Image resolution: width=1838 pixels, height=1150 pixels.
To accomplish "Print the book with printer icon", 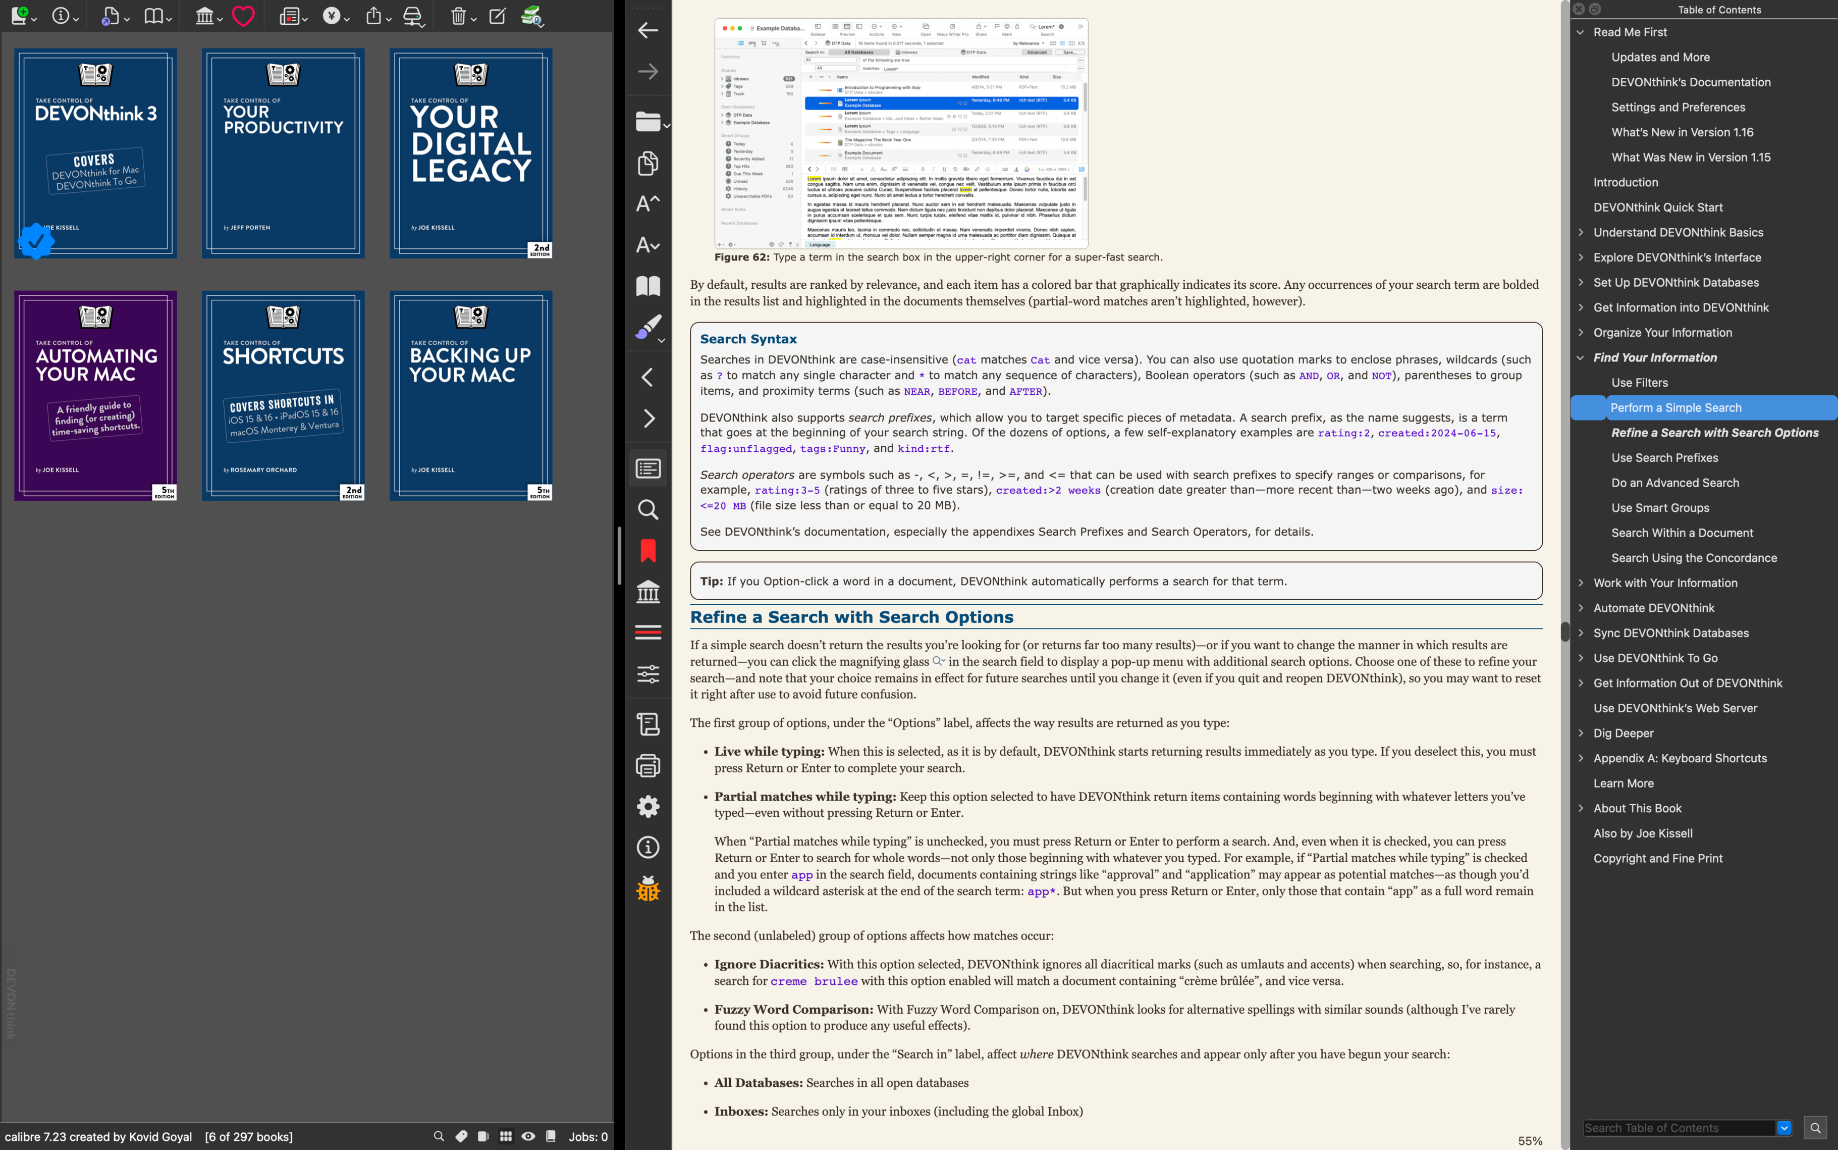I will pos(647,765).
